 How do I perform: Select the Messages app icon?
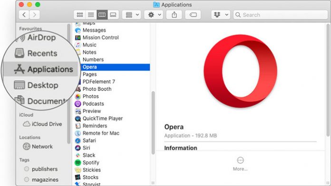78,30
